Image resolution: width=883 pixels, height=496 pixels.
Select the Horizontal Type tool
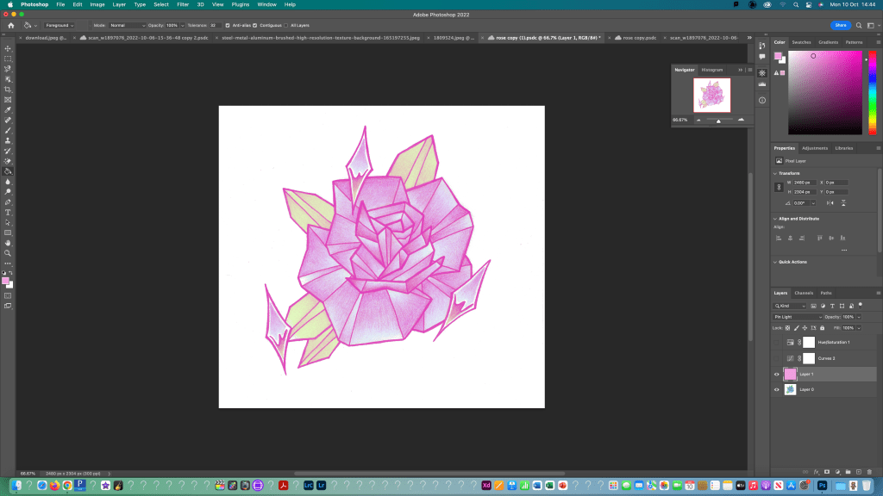pos(8,212)
